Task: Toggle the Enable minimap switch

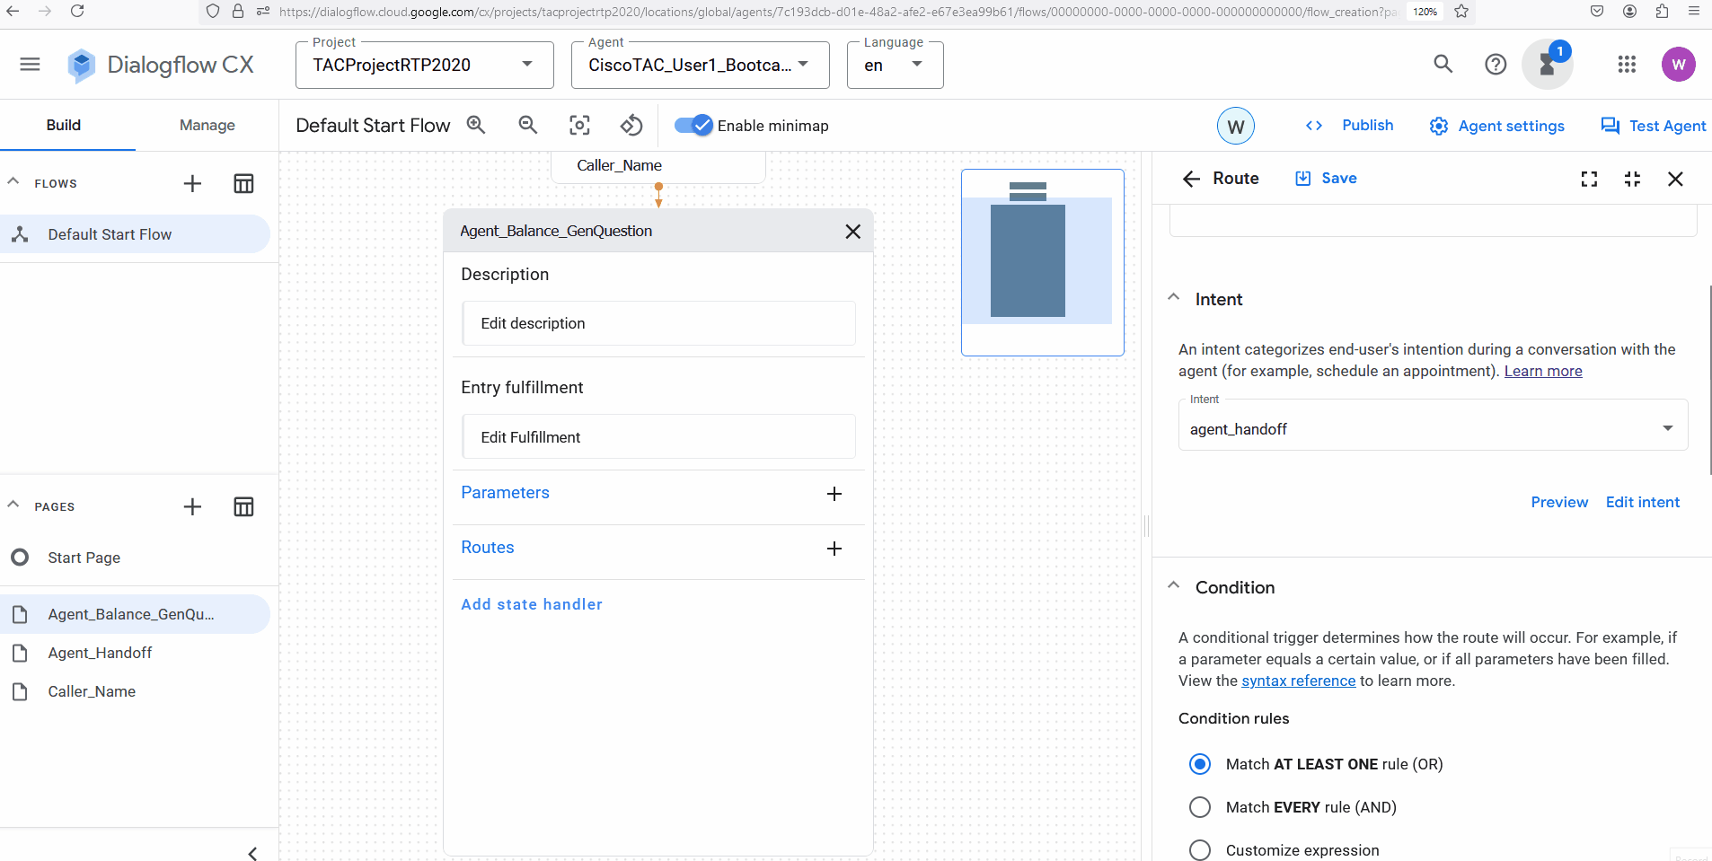Action: (x=693, y=126)
